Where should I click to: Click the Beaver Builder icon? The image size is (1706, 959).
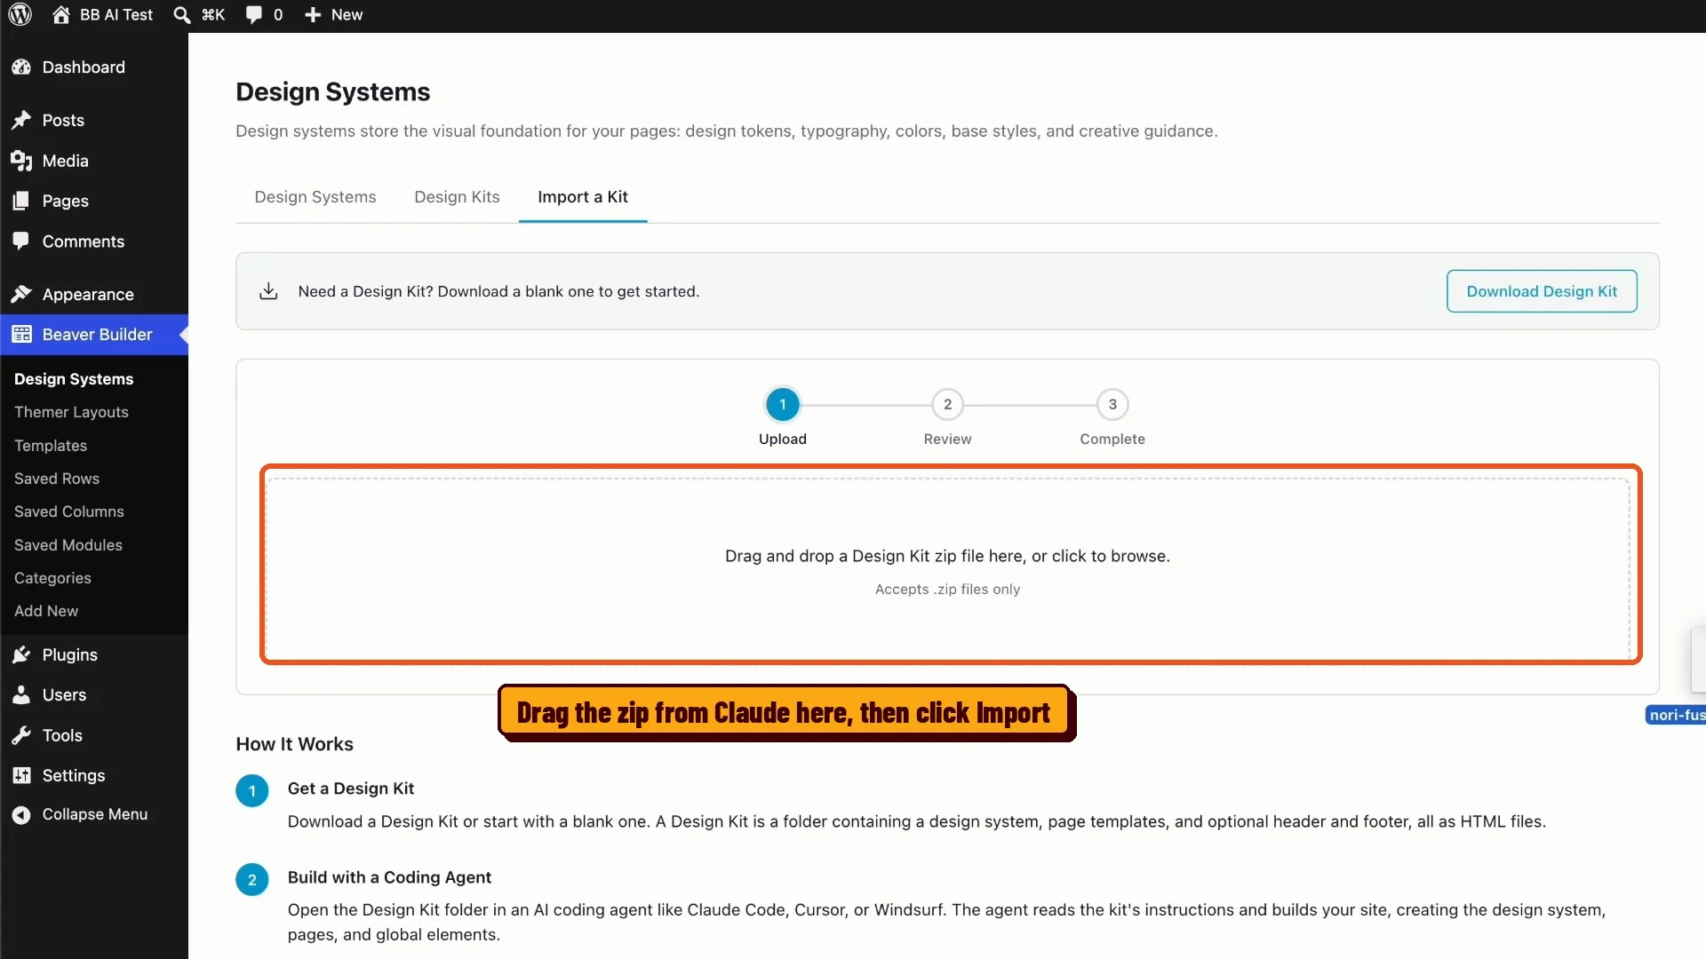tap(21, 335)
